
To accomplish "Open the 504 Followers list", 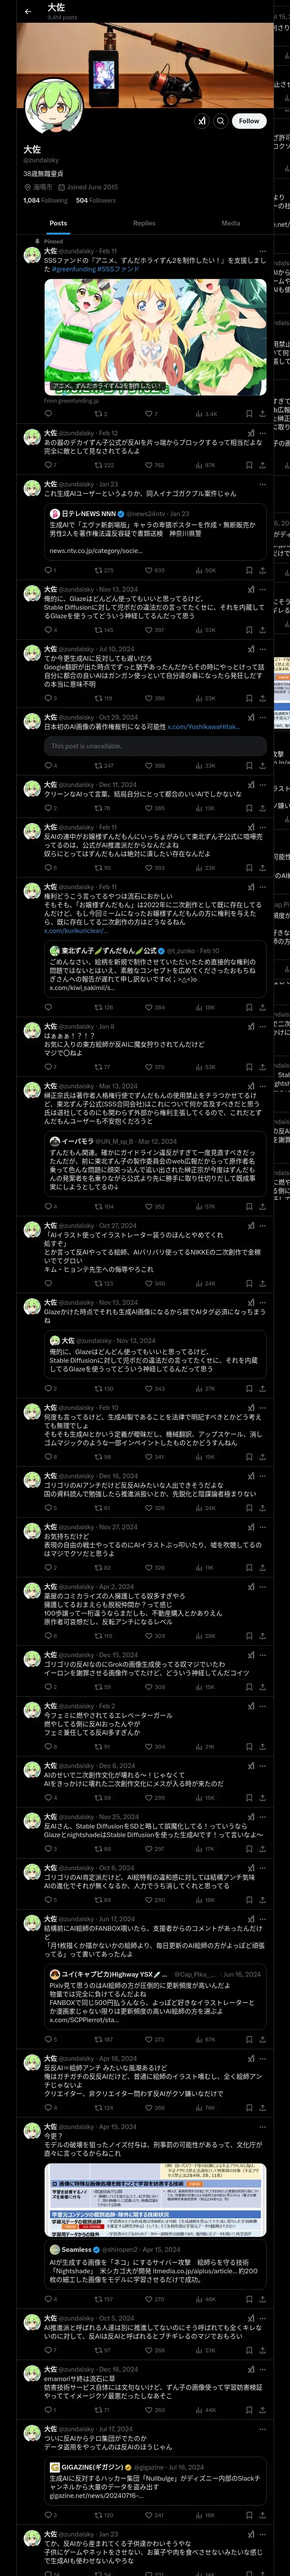I will click(96, 201).
